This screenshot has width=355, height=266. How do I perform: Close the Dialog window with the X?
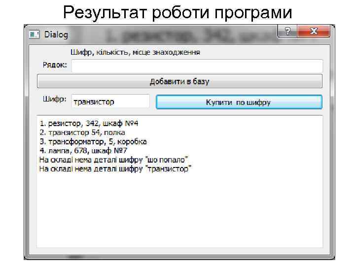(x=314, y=31)
